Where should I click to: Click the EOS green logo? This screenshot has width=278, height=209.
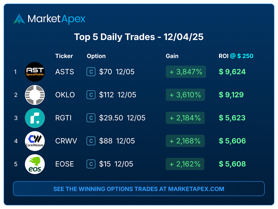[35, 164]
